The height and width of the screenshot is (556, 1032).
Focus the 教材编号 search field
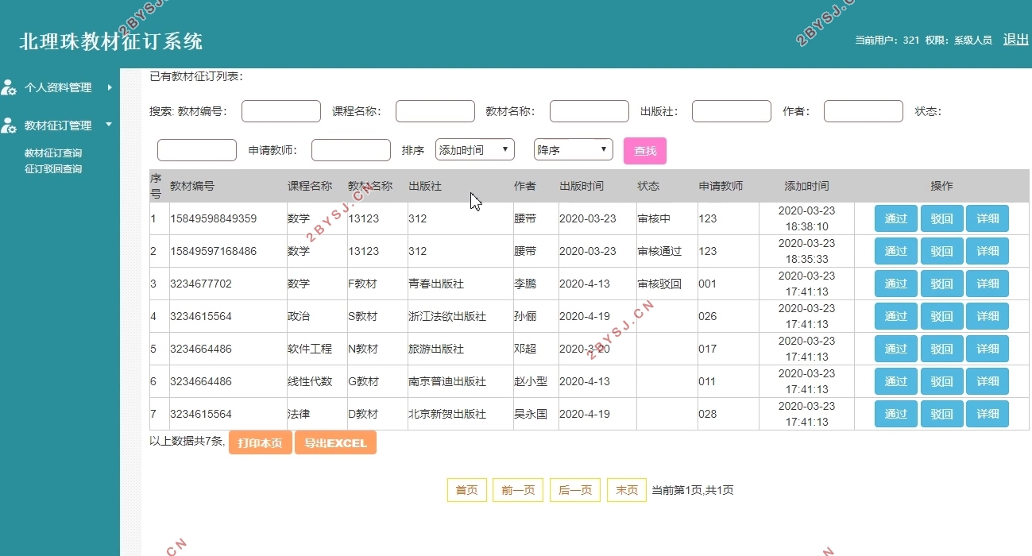click(281, 111)
